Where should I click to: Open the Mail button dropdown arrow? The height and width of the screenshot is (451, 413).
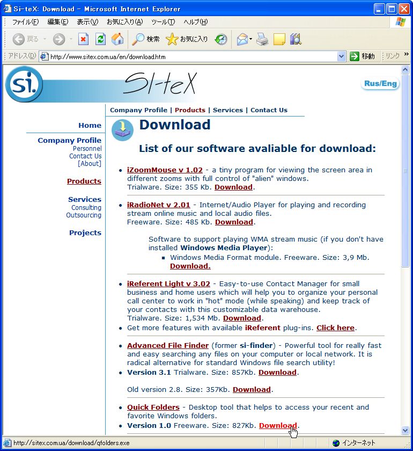point(250,39)
